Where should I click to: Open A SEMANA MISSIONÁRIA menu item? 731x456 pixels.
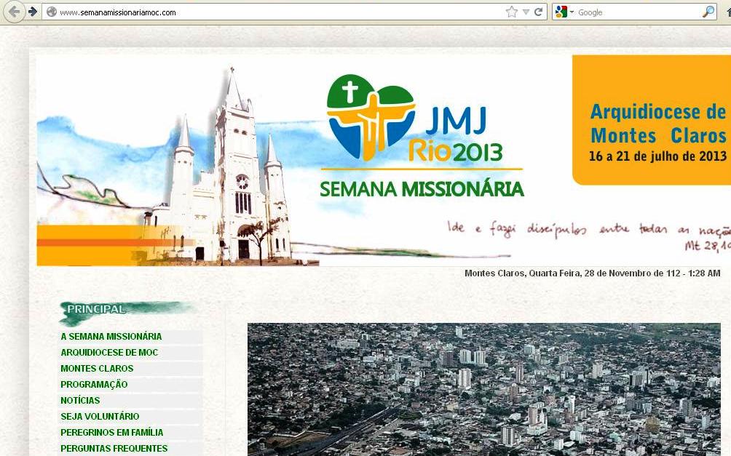tap(111, 336)
